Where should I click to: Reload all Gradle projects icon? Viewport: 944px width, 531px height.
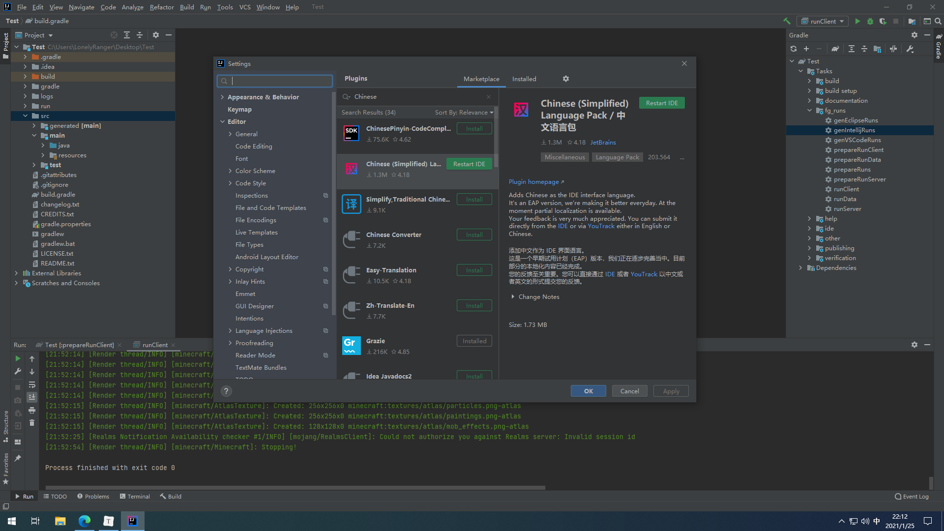pos(794,49)
